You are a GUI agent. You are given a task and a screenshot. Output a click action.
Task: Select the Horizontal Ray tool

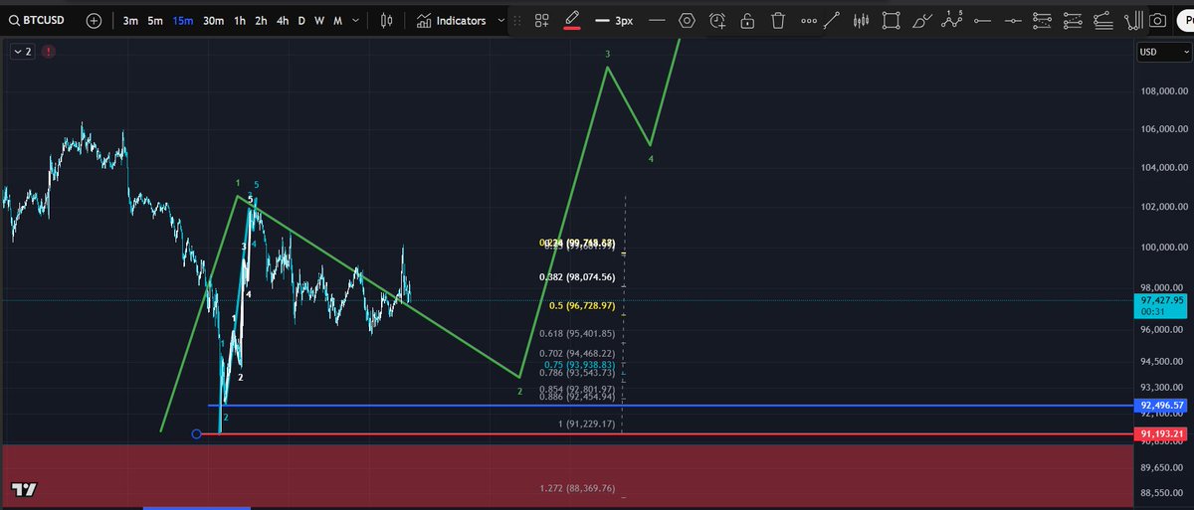click(x=983, y=20)
